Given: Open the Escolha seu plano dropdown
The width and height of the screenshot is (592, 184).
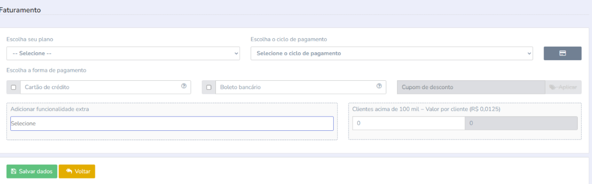Looking at the screenshot, I should 123,54.
